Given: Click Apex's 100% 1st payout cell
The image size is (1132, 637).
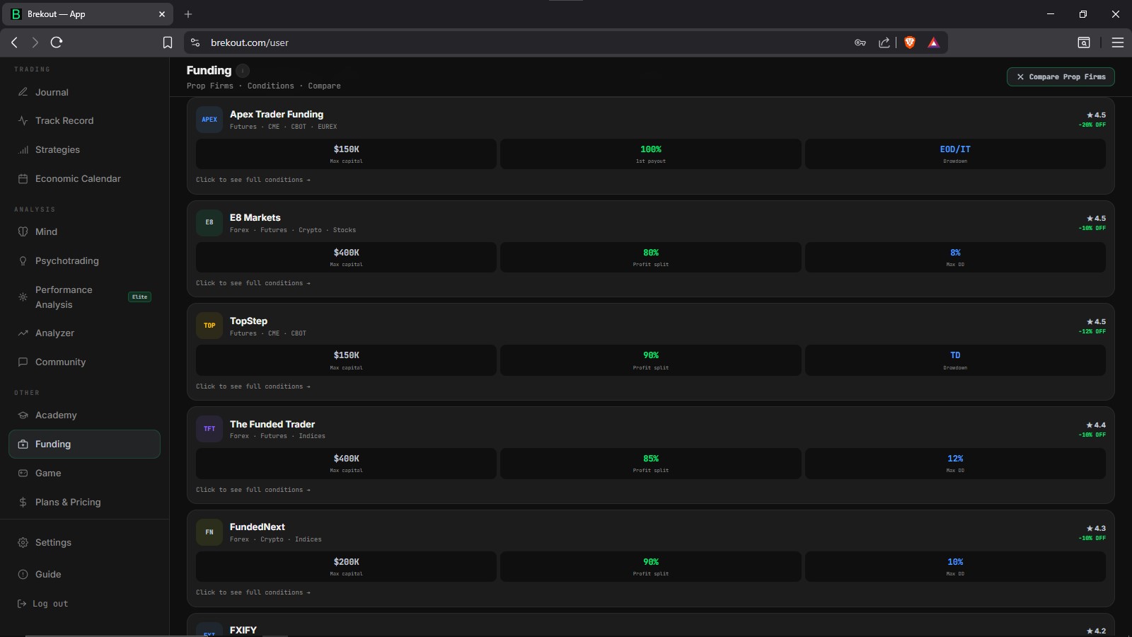Looking at the screenshot, I should tap(651, 154).
